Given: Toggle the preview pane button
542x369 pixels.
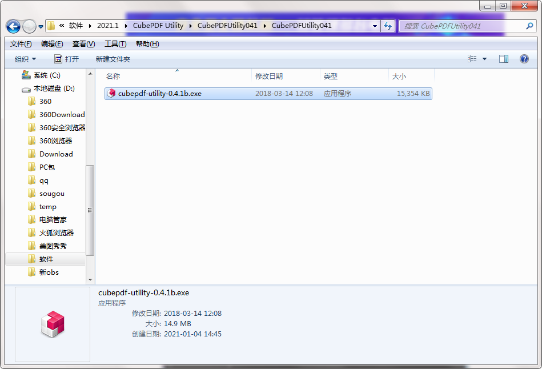Looking at the screenshot, I should pyautogui.click(x=503, y=58).
